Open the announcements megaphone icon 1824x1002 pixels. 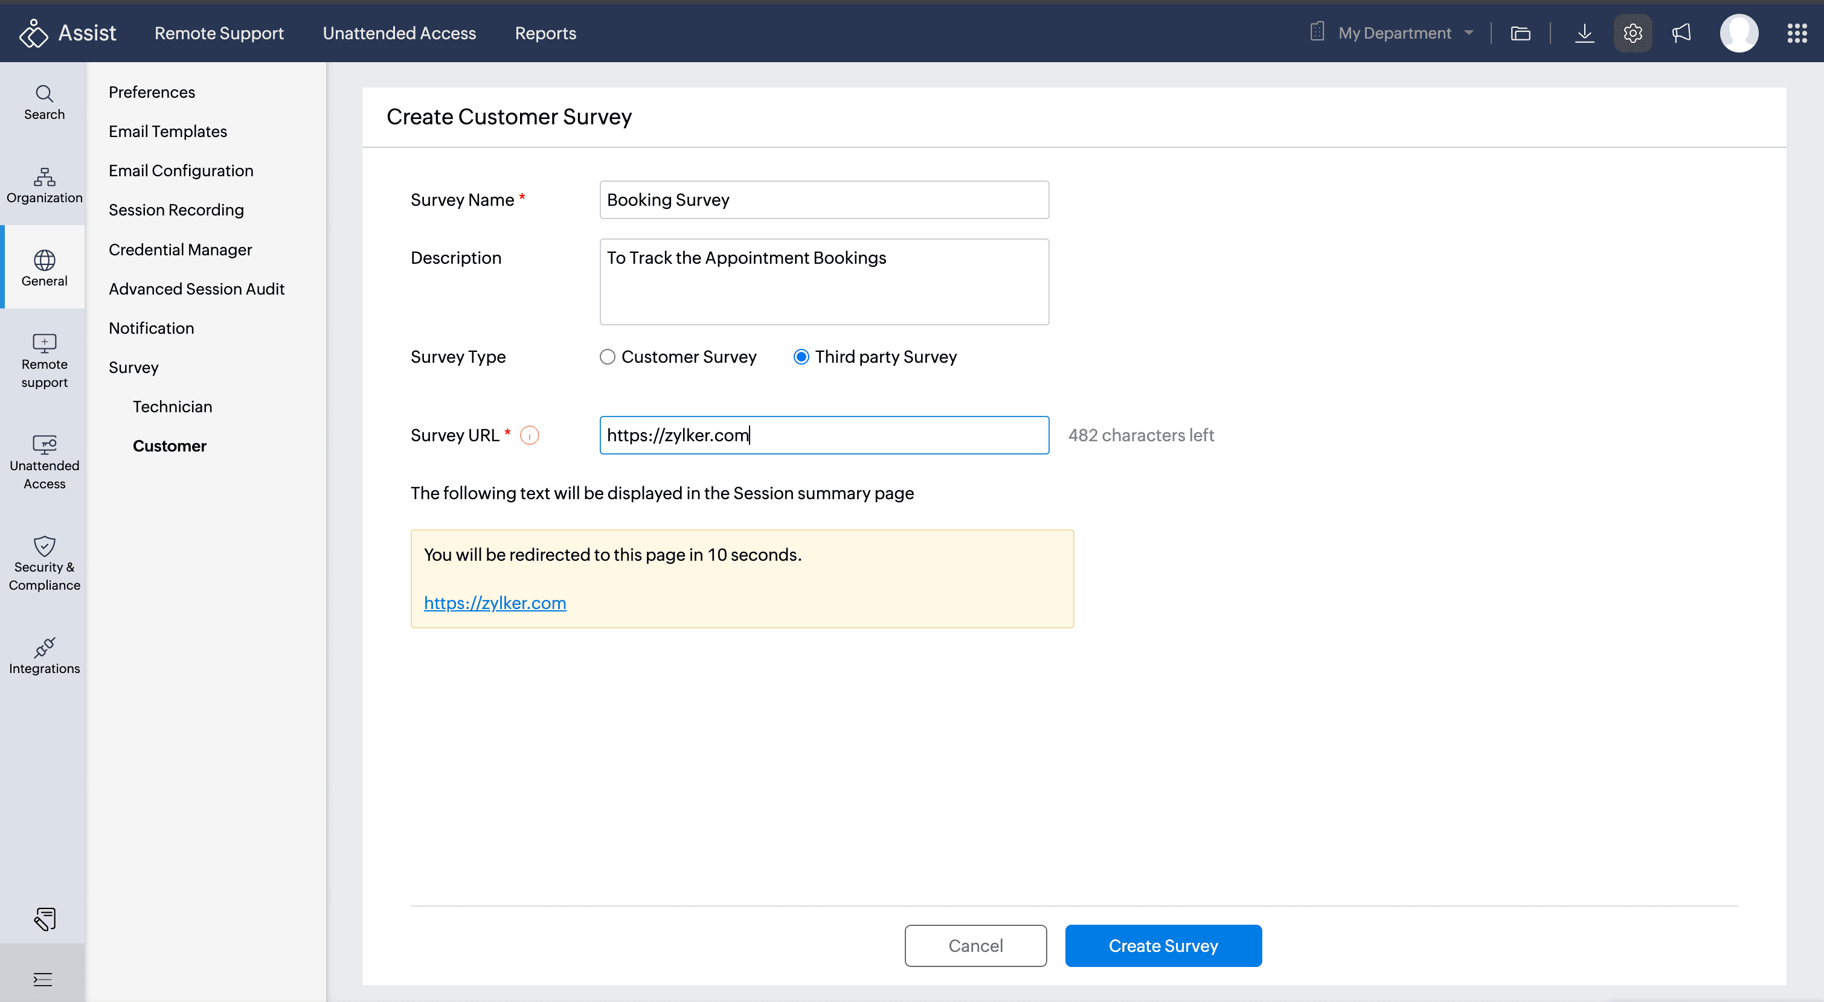coord(1681,33)
